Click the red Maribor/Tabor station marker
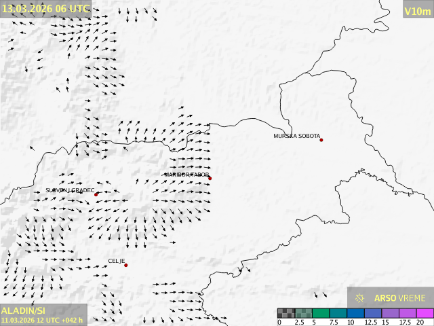The width and height of the screenshot is (434, 326). click(x=210, y=179)
